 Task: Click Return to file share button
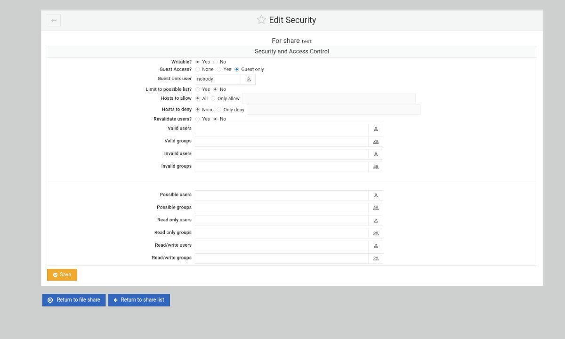click(x=74, y=300)
